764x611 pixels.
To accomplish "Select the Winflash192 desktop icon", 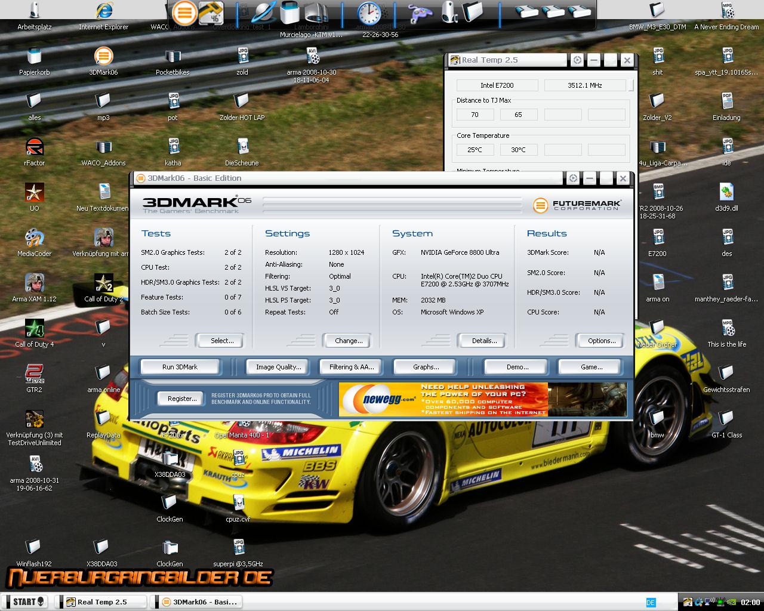I will [x=34, y=553].
